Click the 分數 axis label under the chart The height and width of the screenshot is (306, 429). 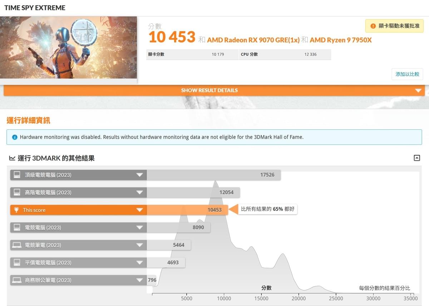pos(266,288)
